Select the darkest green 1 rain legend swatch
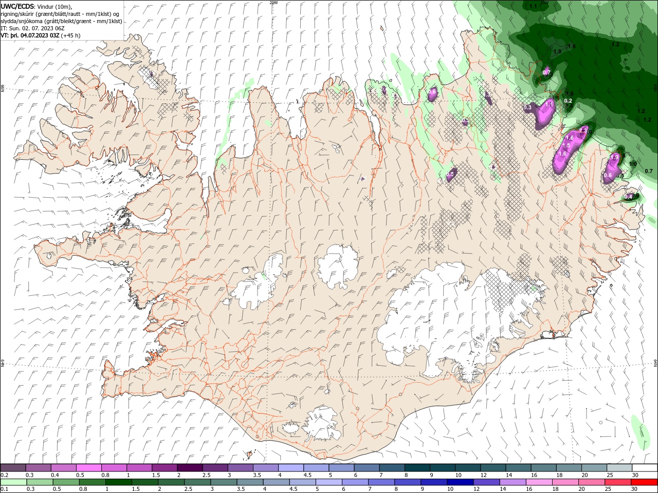The image size is (658, 493). (x=118, y=482)
